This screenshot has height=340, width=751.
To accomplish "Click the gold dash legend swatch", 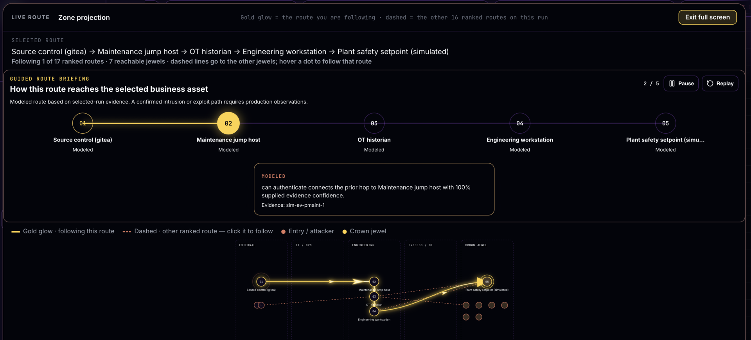I will pos(16,232).
